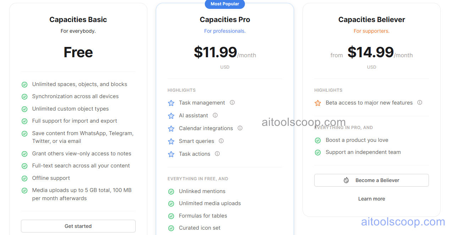Click the info icon for Beta access feature
The image size is (452, 235).
pyautogui.click(x=419, y=102)
